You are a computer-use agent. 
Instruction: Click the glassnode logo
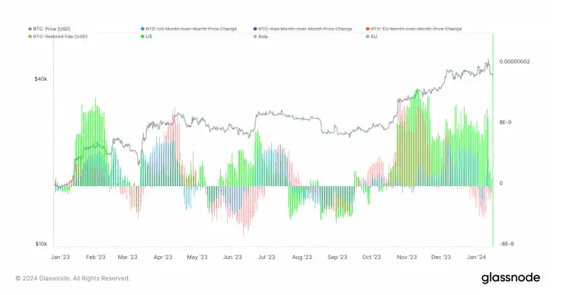[510, 277]
